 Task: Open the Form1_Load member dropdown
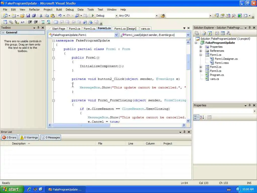(x=188, y=35)
